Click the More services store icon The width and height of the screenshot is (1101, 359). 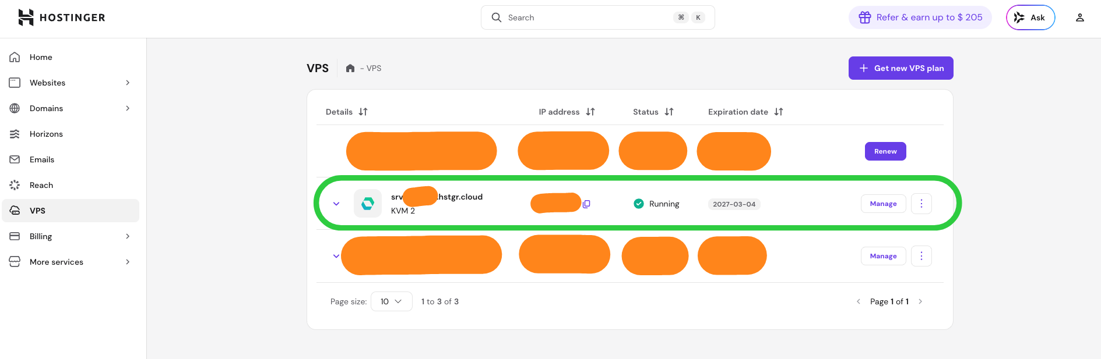click(15, 262)
